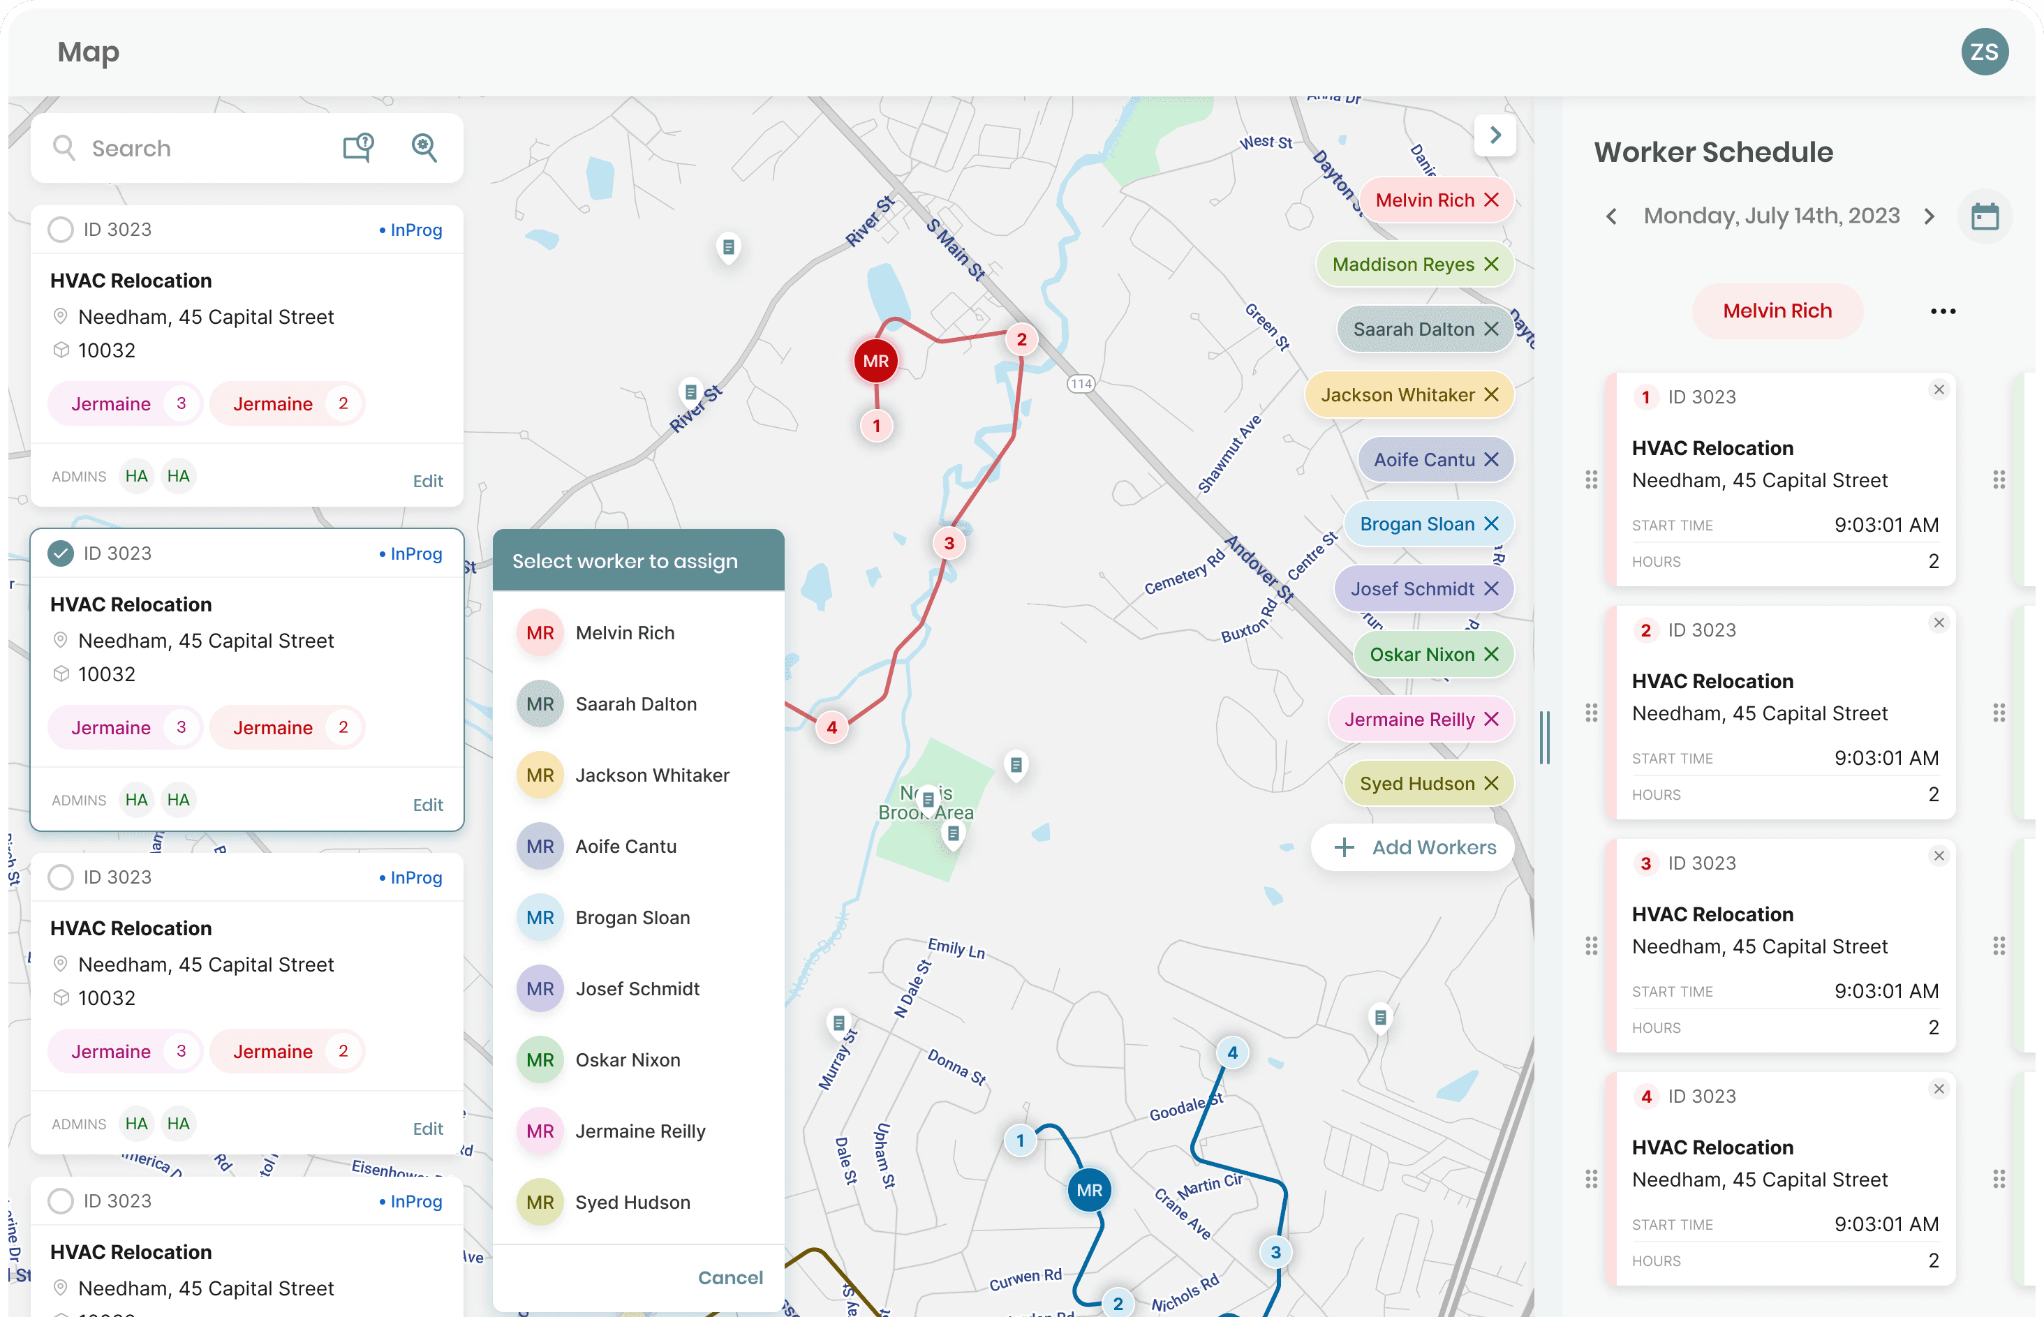Select the third ID 3023 job radio

(x=61, y=877)
